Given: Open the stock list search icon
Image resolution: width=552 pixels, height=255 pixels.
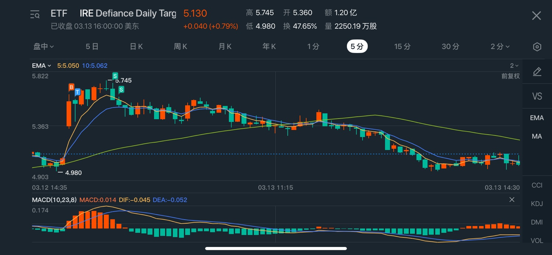Looking at the screenshot, I should (x=35, y=15).
